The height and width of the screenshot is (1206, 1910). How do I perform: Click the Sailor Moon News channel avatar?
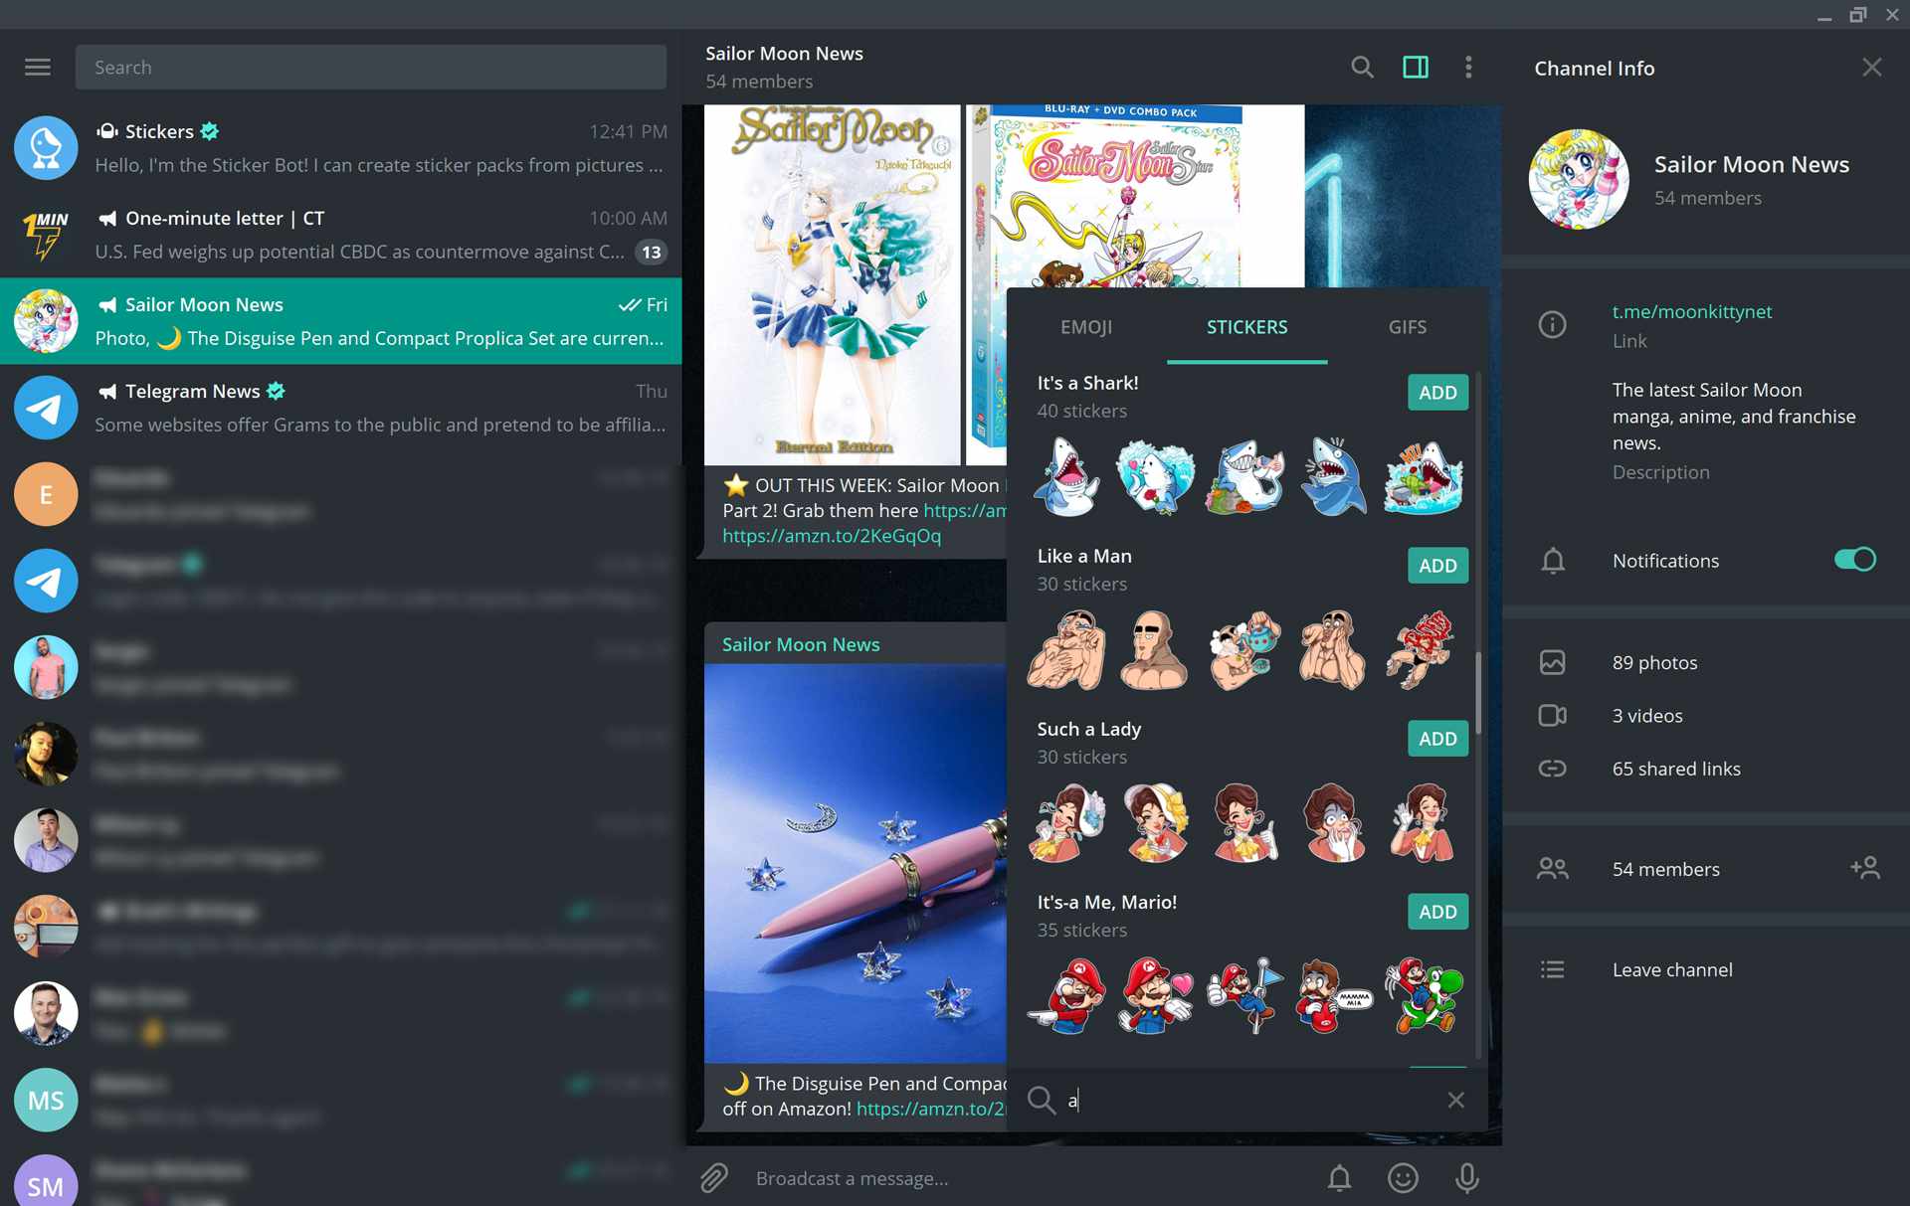tap(1579, 179)
